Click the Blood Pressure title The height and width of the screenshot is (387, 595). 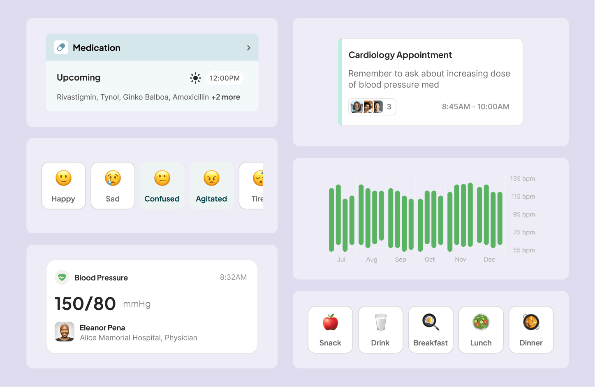point(101,278)
